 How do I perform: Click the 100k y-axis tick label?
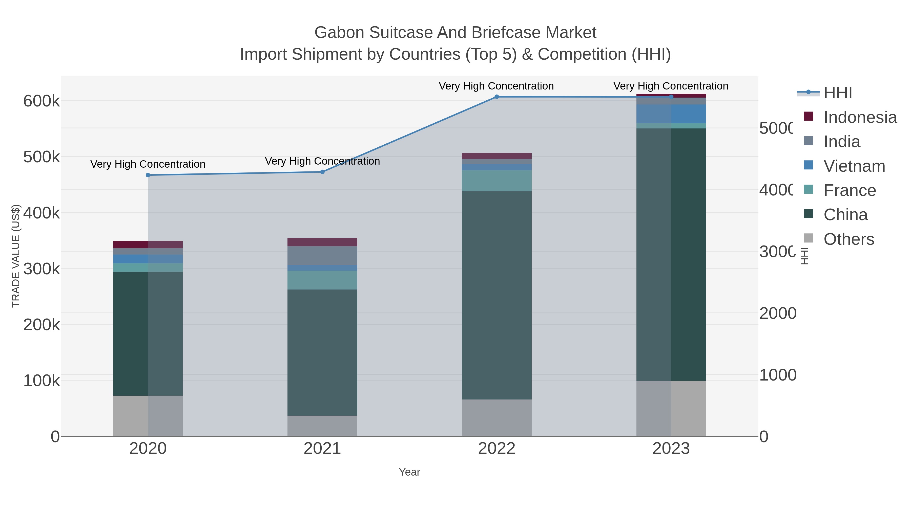(x=42, y=381)
